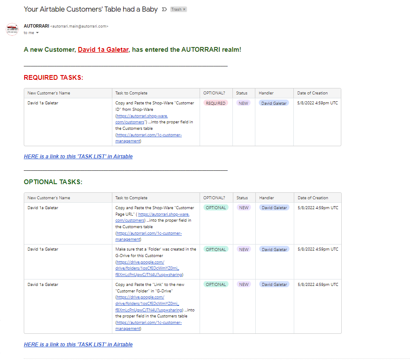Open Google Drive folder link in 'Make sure that a Folder' task
Screen dimensions: 410x364
[149, 269]
